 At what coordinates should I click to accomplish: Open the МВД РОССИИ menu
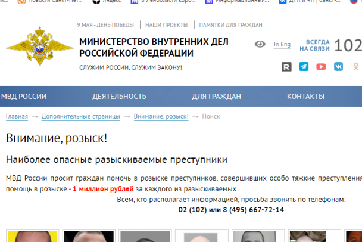click(x=24, y=97)
